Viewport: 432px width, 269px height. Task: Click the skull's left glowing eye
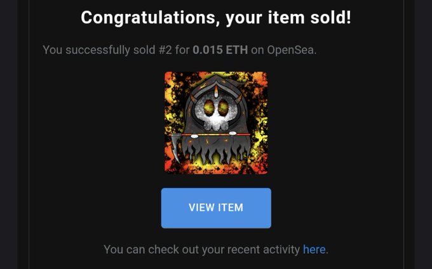(x=209, y=107)
